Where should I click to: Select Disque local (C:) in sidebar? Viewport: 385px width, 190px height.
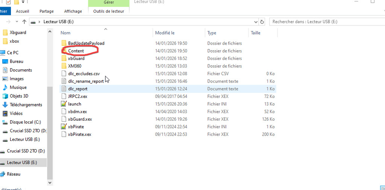pyautogui.click(x=25, y=122)
